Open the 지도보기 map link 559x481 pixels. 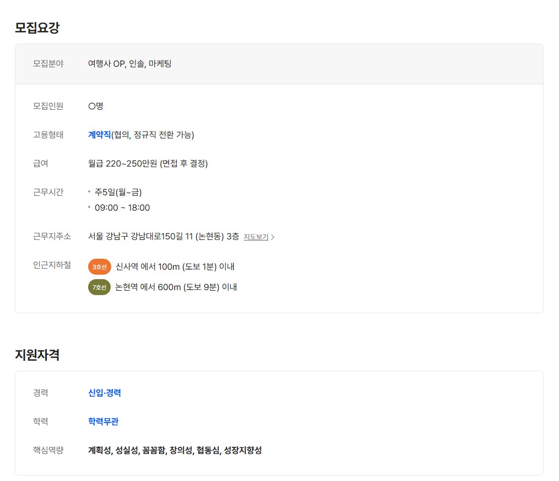pos(256,237)
